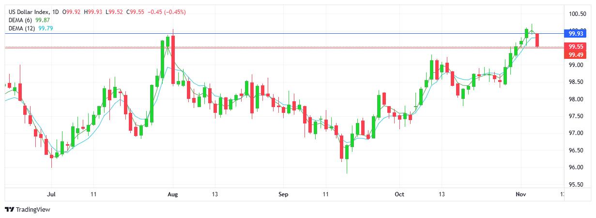Image resolution: width=596 pixels, height=218 pixels.
Task: Click the blue 99.93 price label
Action: 576,33
